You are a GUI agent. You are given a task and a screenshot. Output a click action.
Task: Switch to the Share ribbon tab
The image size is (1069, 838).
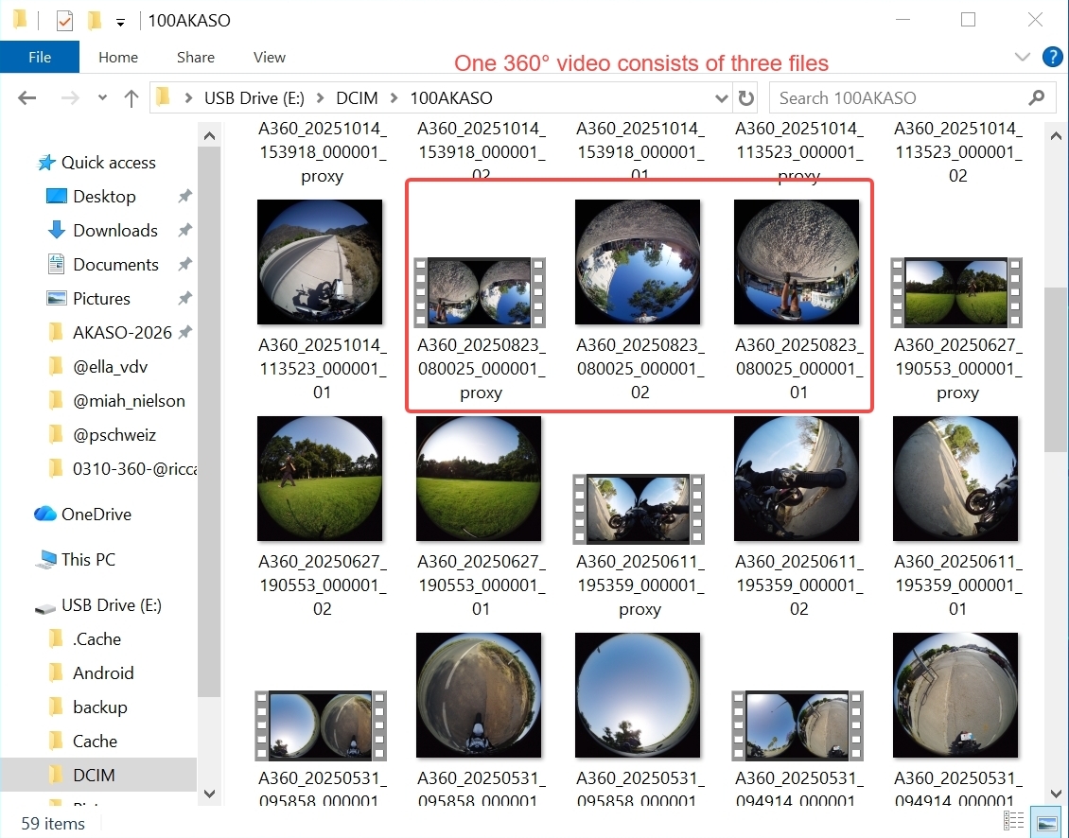(196, 58)
